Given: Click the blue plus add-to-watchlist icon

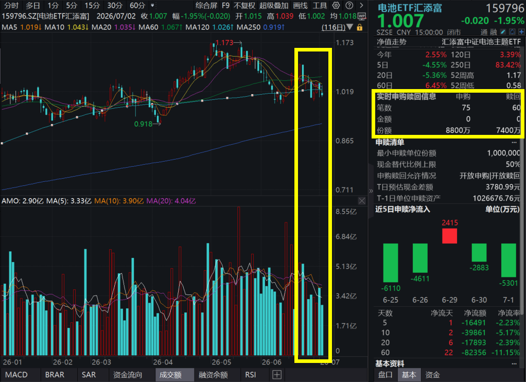Looking at the screenshot, I should [x=521, y=32].
